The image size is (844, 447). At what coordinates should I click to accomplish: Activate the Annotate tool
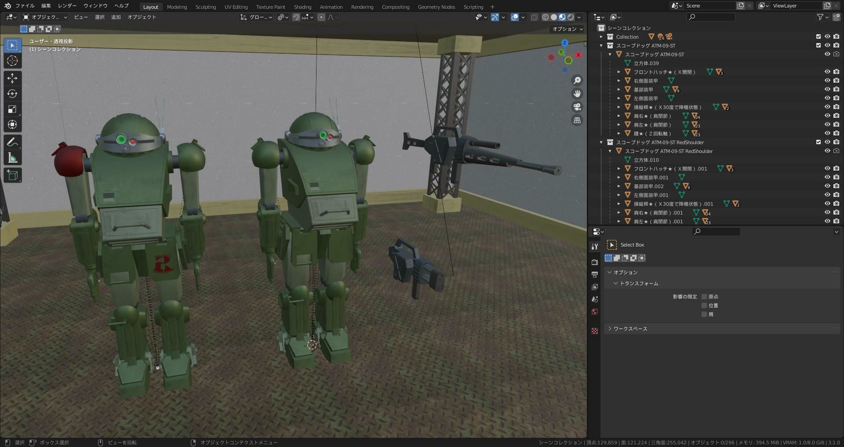coord(12,142)
